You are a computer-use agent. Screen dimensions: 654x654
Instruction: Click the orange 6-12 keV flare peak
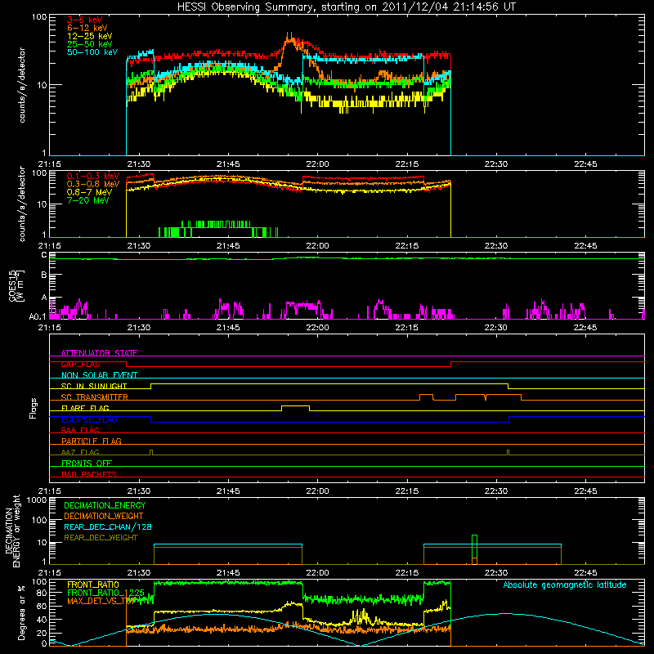click(289, 40)
